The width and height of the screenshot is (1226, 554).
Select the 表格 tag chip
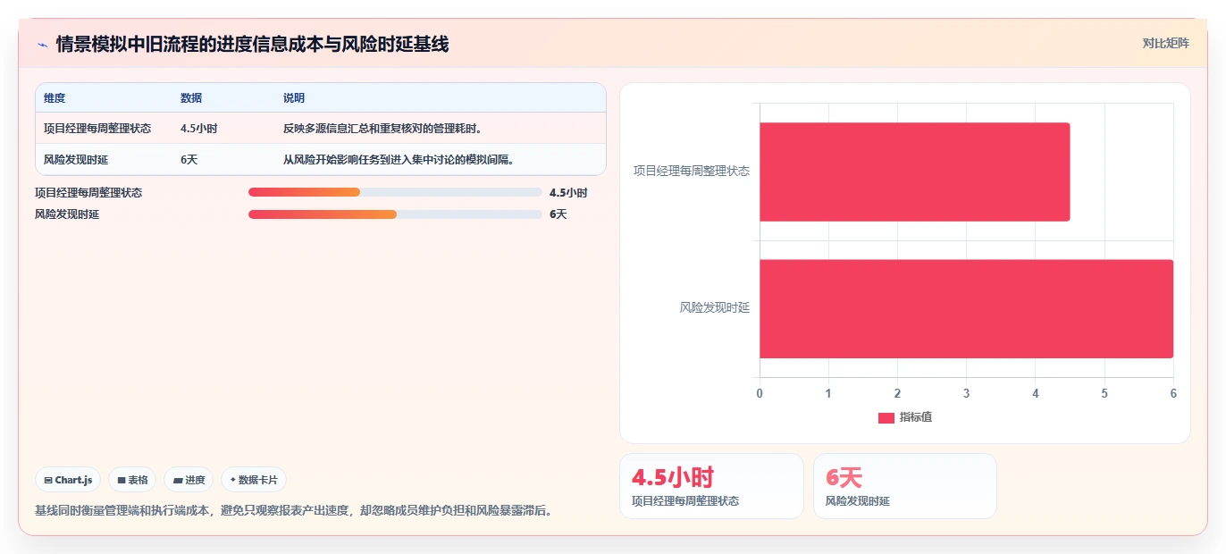click(x=132, y=480)
